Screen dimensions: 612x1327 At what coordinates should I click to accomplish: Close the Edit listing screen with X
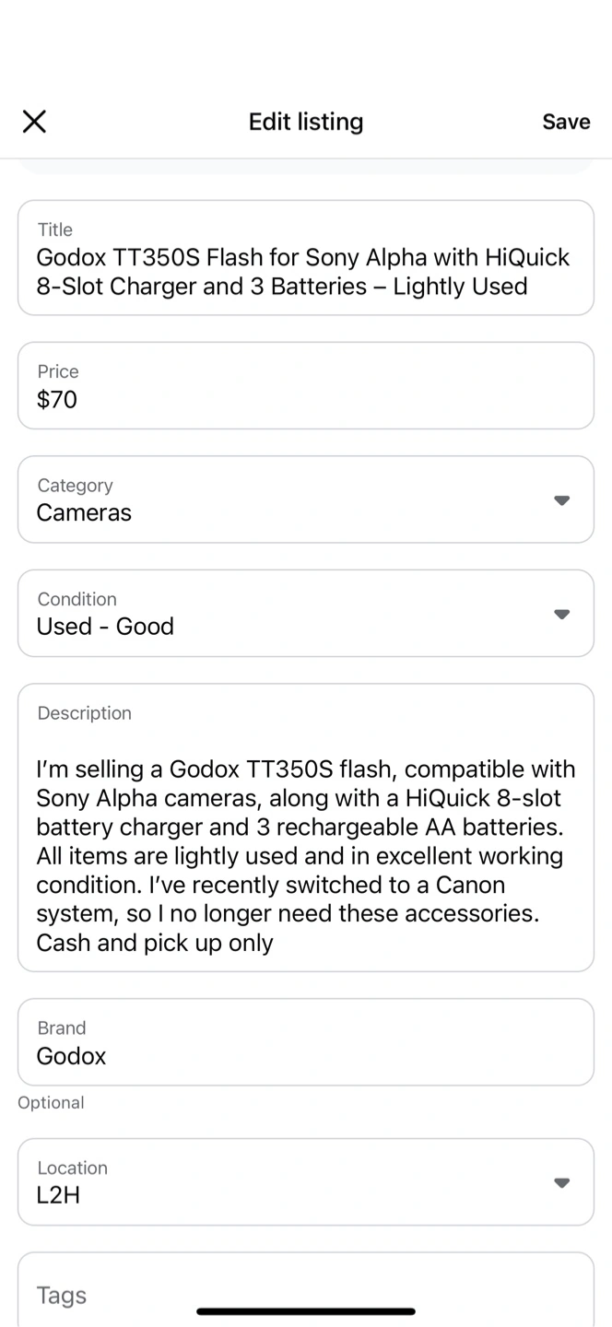(34, 122)
